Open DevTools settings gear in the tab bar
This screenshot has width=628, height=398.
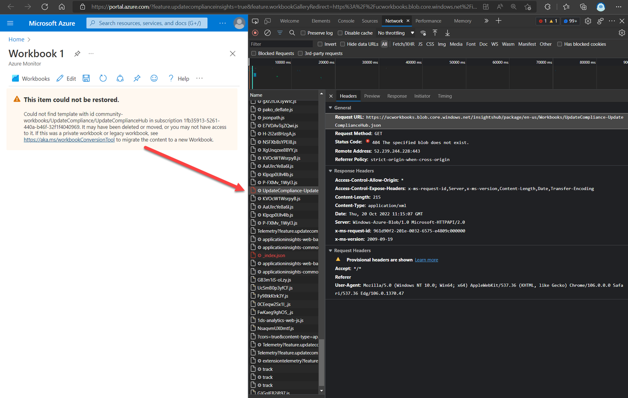[588, 21]
